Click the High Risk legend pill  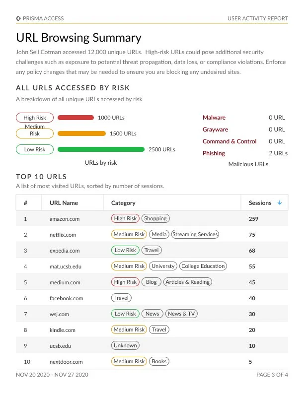point(35,118)
